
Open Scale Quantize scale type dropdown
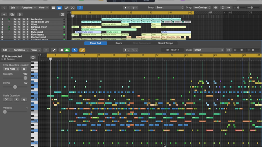(17, 99)
